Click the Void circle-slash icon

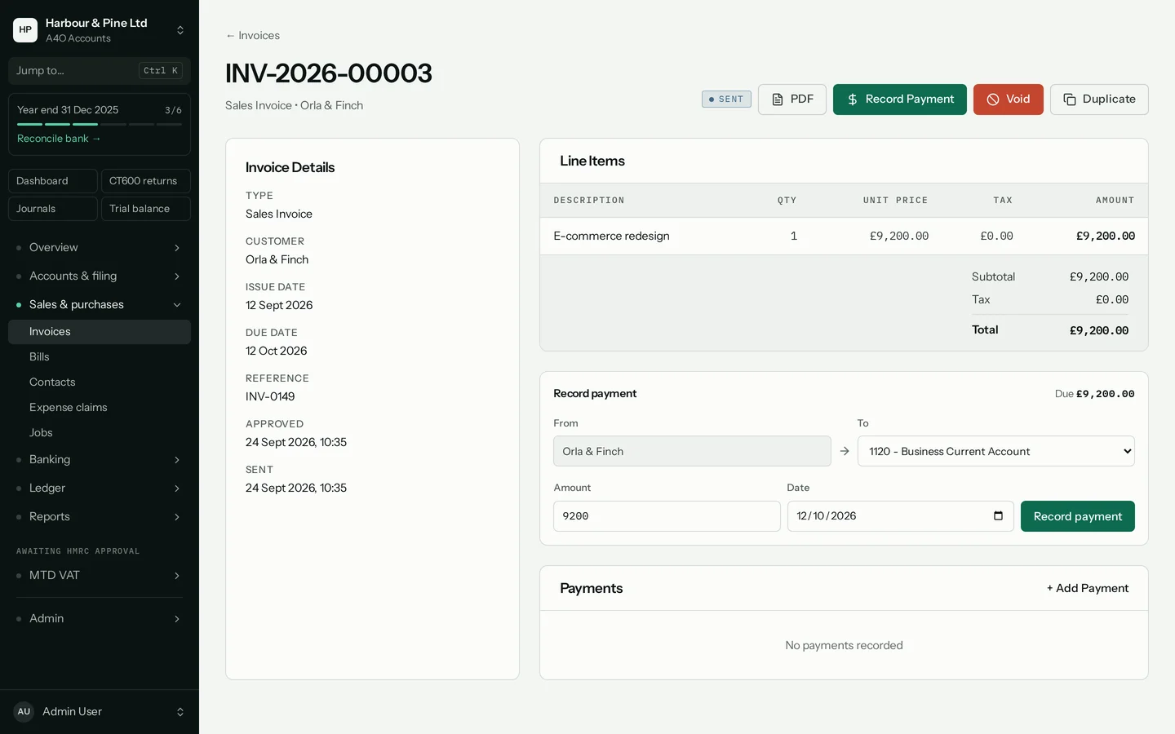click(x=993, y=99)
